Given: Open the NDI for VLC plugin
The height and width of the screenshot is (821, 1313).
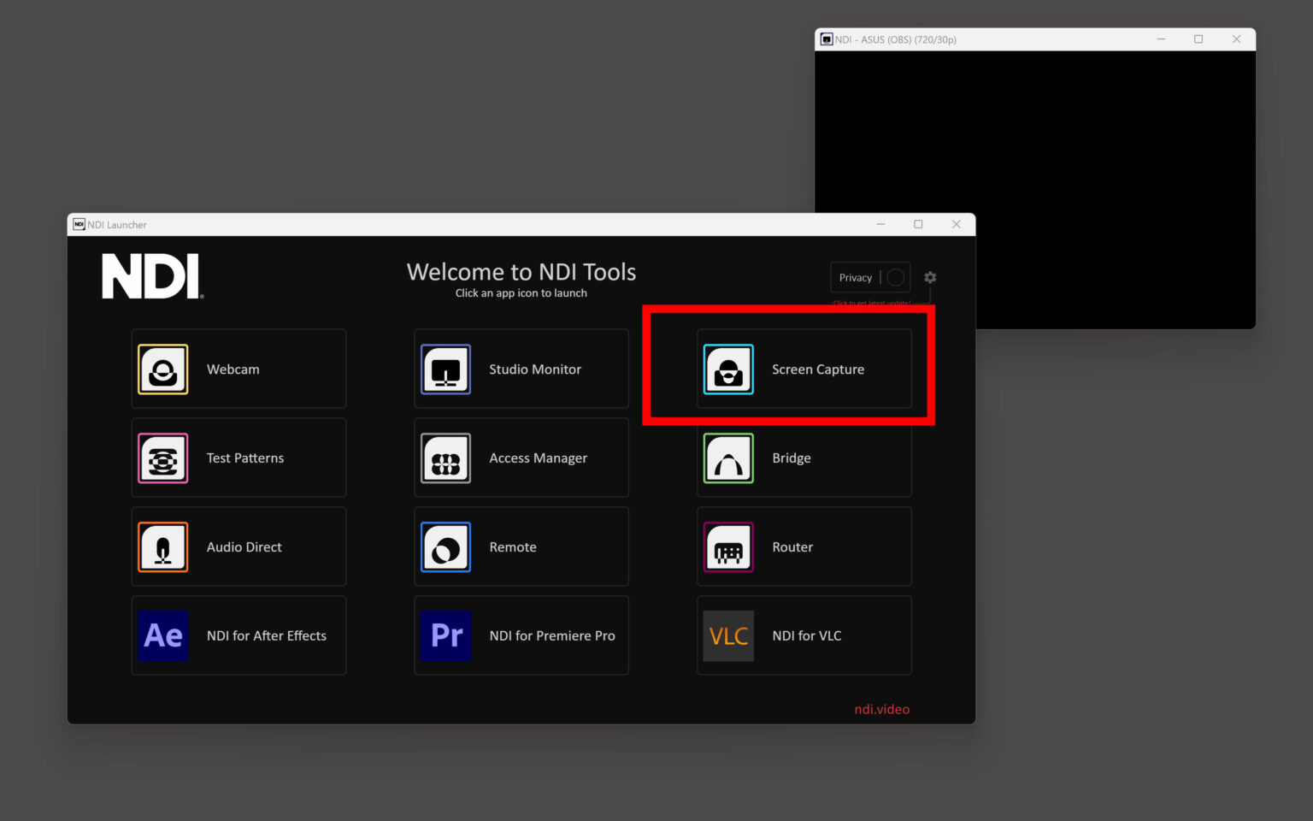Looking at the screenshot, I should [x=804, y=635].
